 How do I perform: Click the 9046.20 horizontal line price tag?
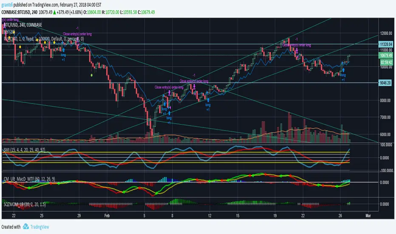point(385,83)
